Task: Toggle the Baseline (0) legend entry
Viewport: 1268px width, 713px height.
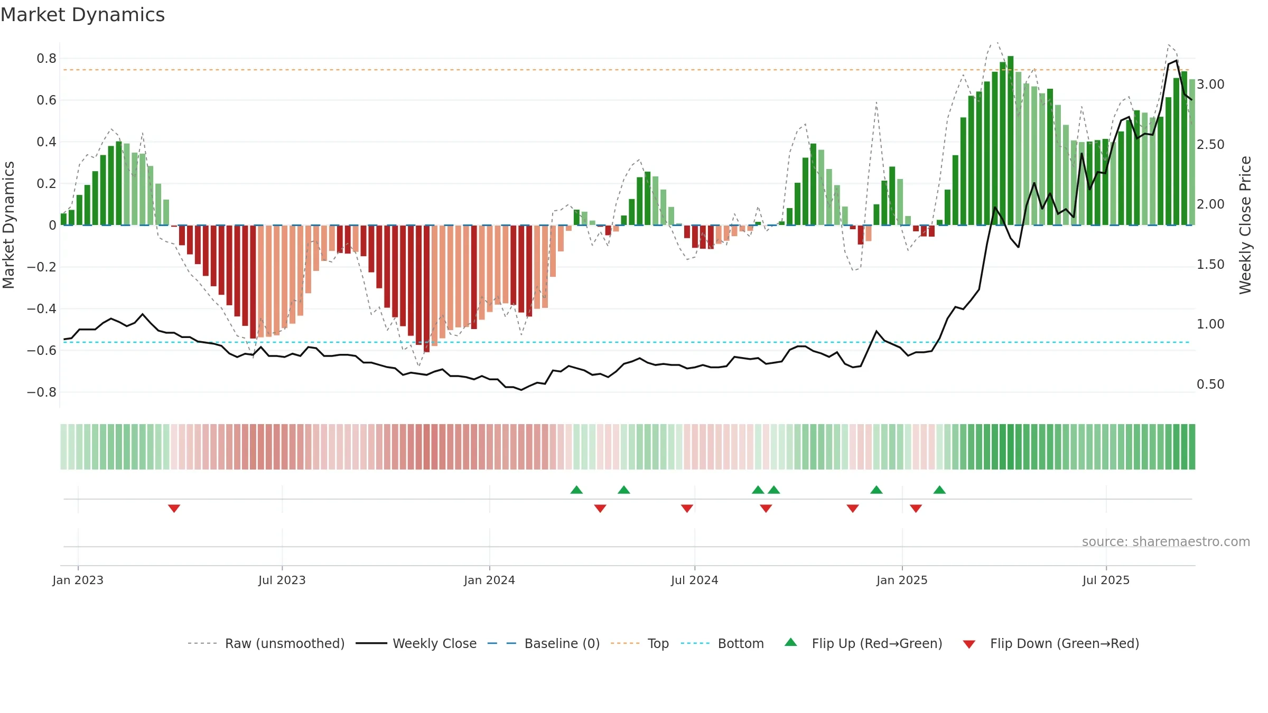Action: [544, 643]
